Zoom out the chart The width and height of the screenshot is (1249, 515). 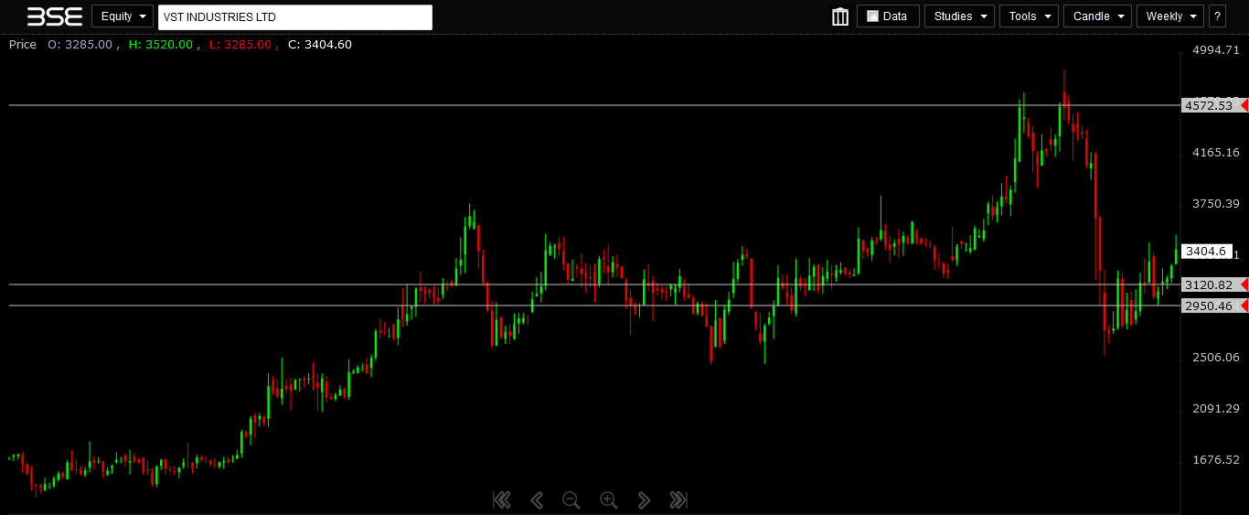coord(571,499)
